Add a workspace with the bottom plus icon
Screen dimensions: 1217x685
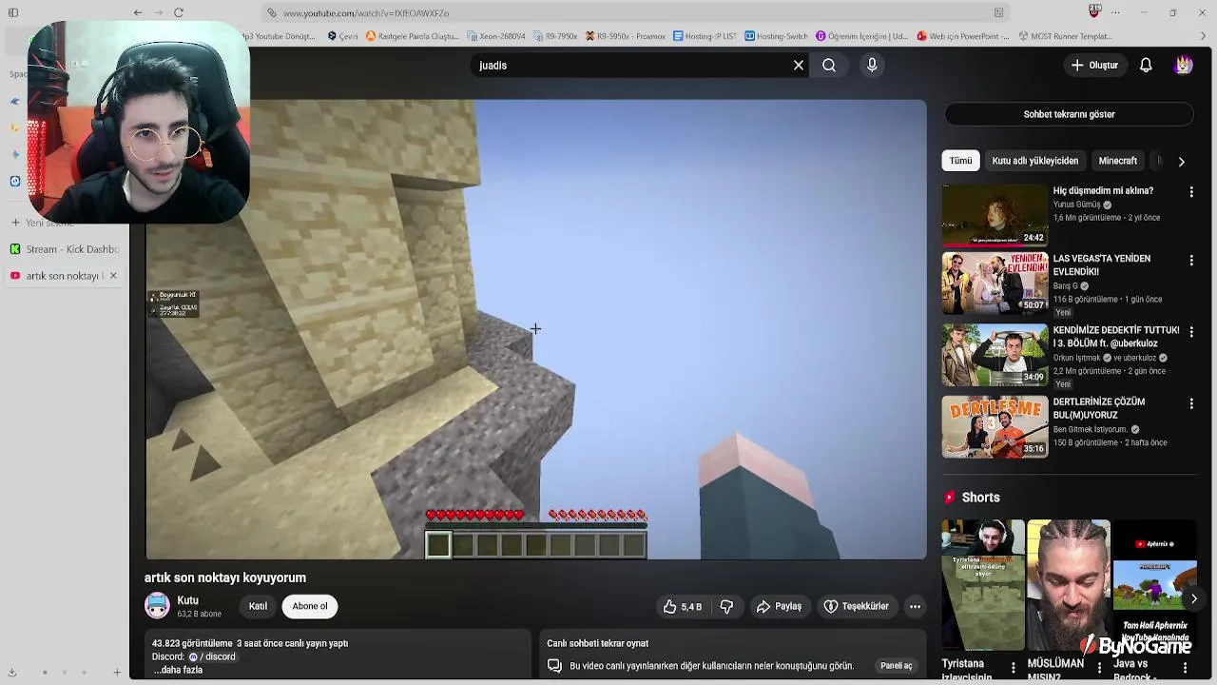click(117, 673)
